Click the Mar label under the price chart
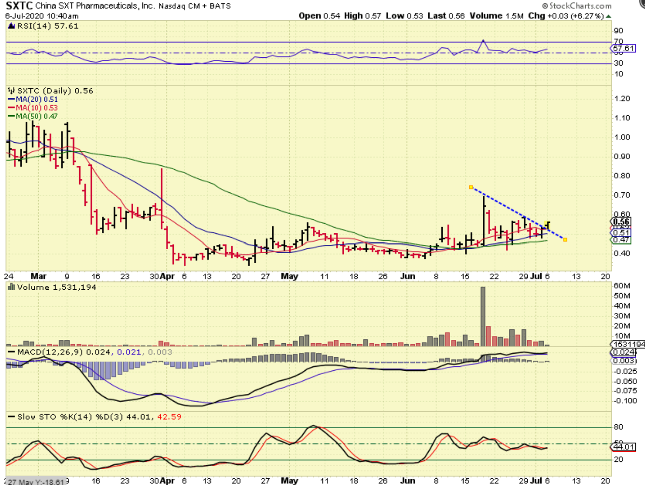The width and height of the screenshot is (645, 485). [x=39, y=276]
